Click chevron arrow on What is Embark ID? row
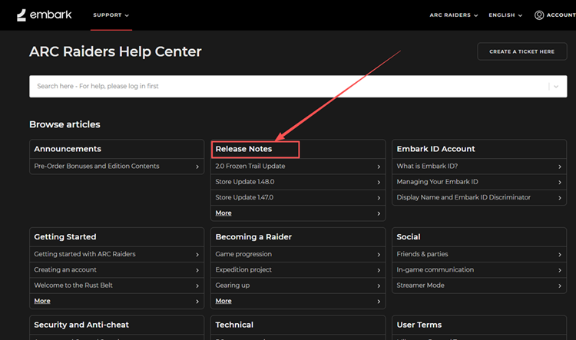Screen dimensions: 576x340 point(560,167)
